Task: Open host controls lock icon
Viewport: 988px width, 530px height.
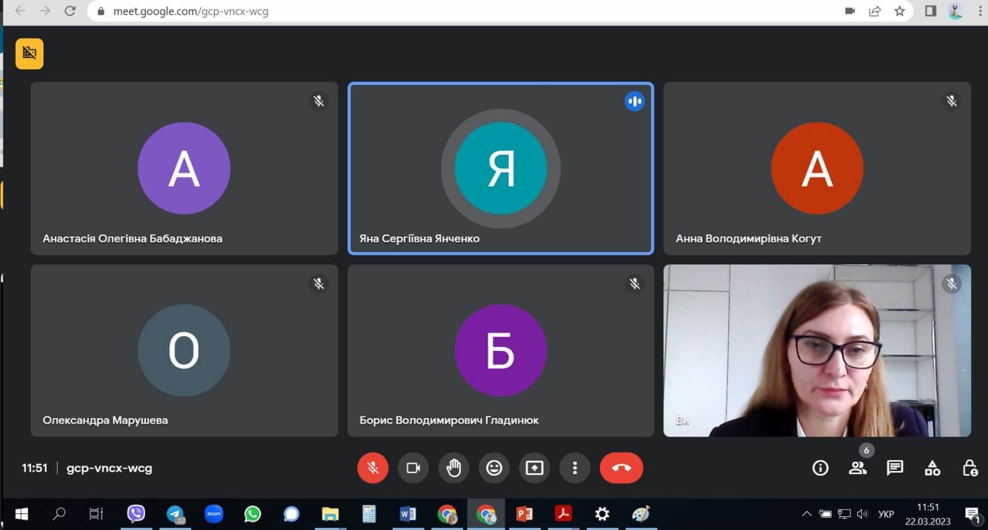Action: coord(969,468)
